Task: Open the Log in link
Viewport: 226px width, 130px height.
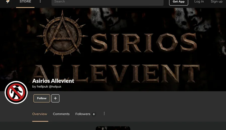Action: tap(199, 1)
